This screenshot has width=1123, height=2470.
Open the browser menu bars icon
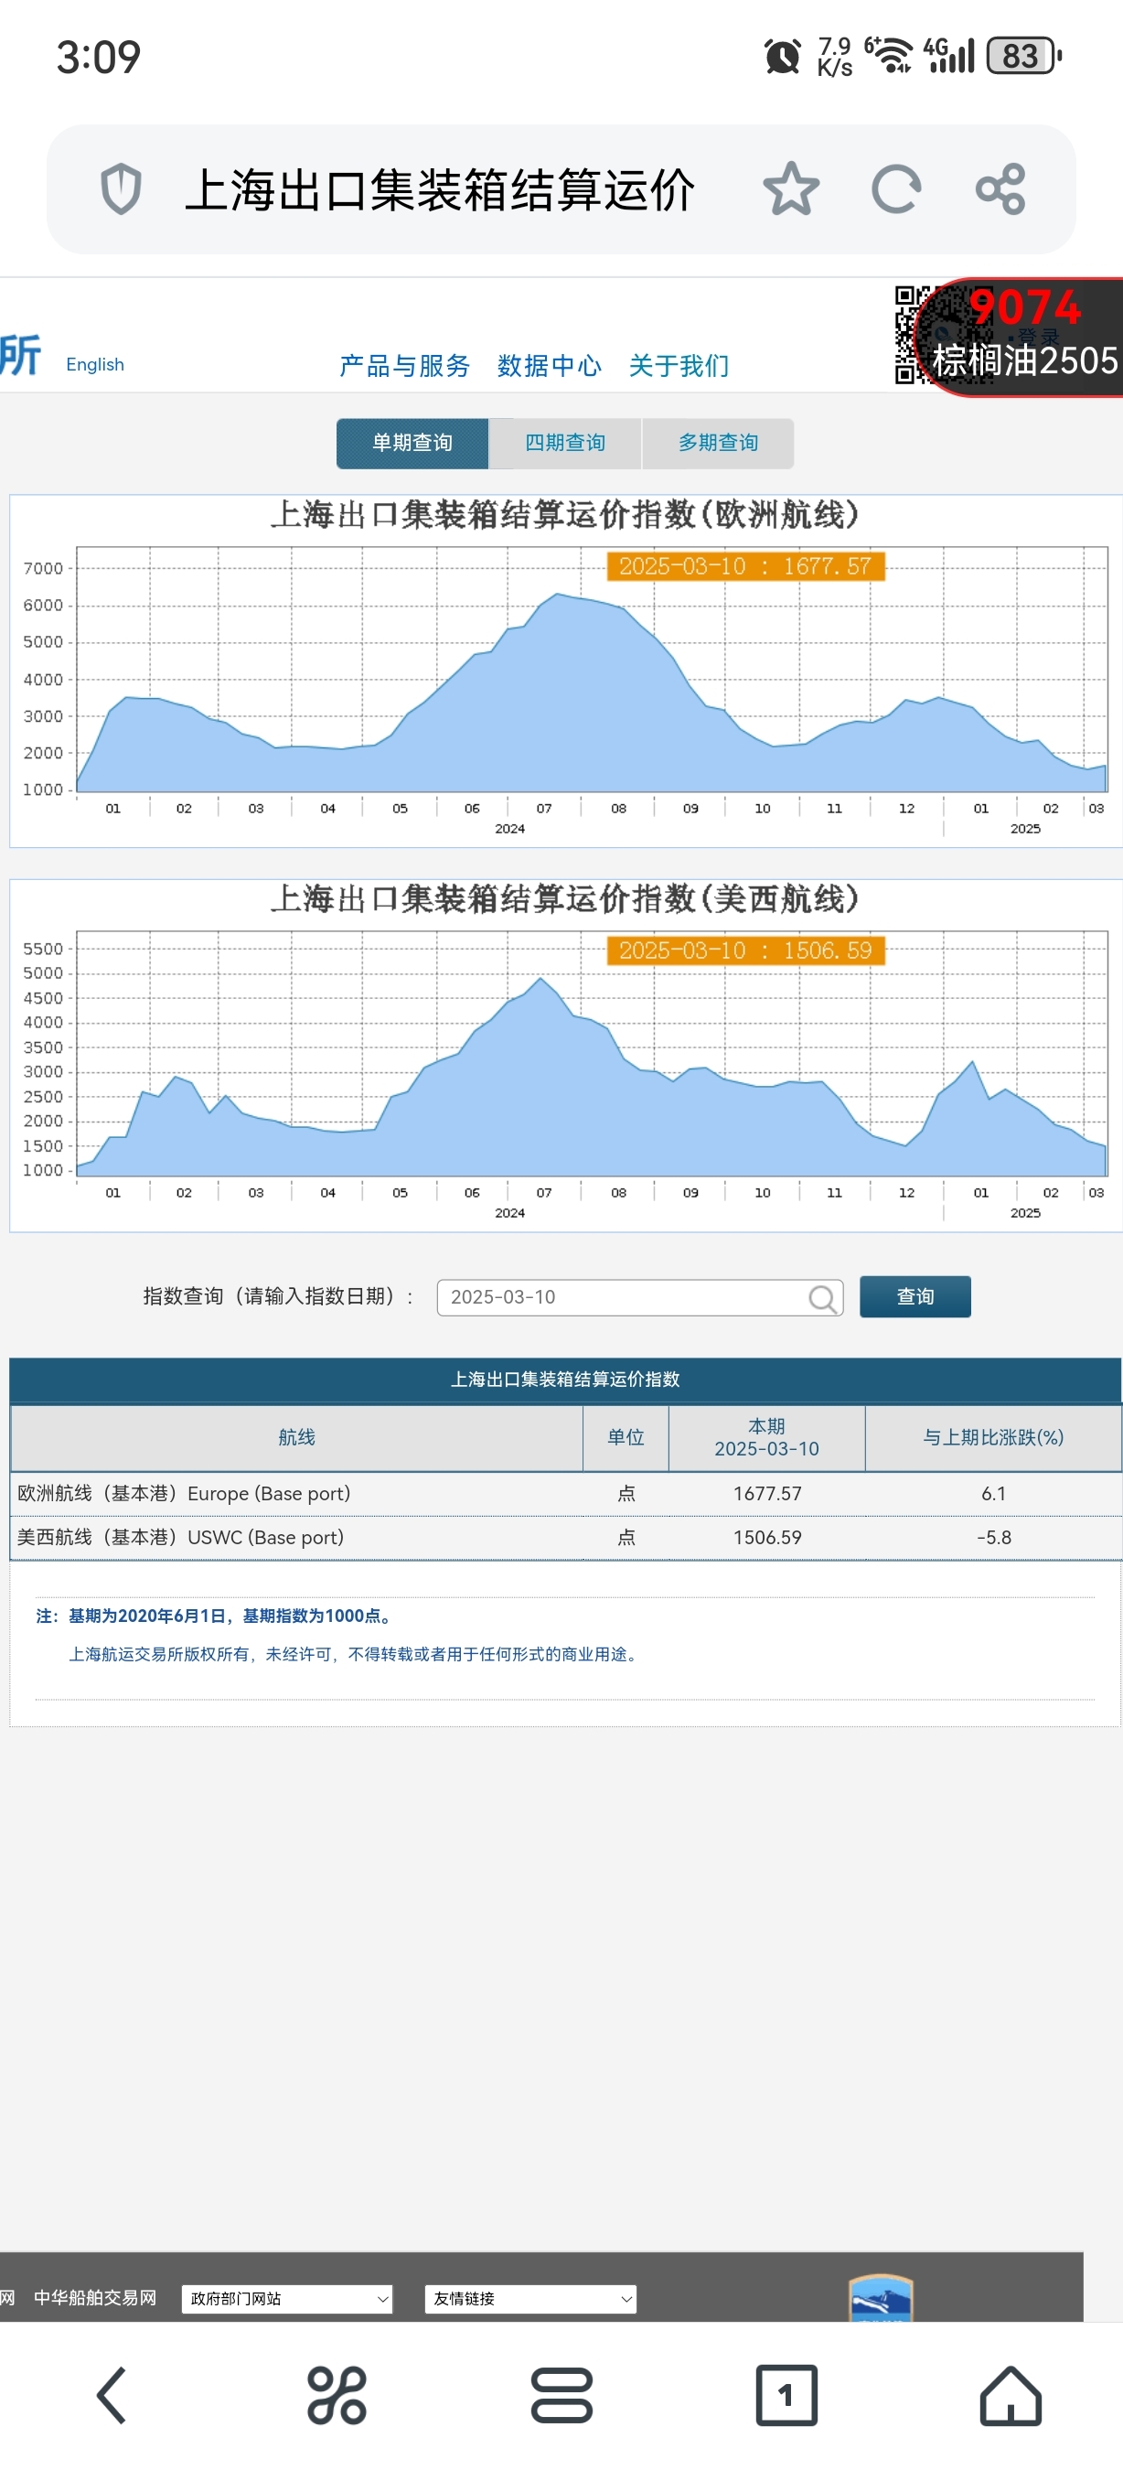pyautogui.click(x=561, y=2395)
